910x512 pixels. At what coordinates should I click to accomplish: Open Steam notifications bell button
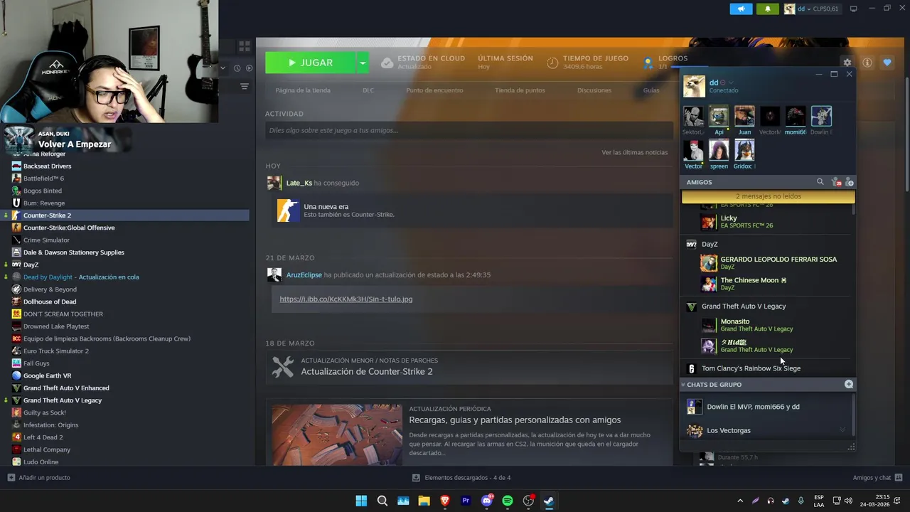pos(768,9)
